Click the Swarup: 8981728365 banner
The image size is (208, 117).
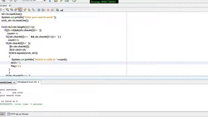tap(104, 2)
